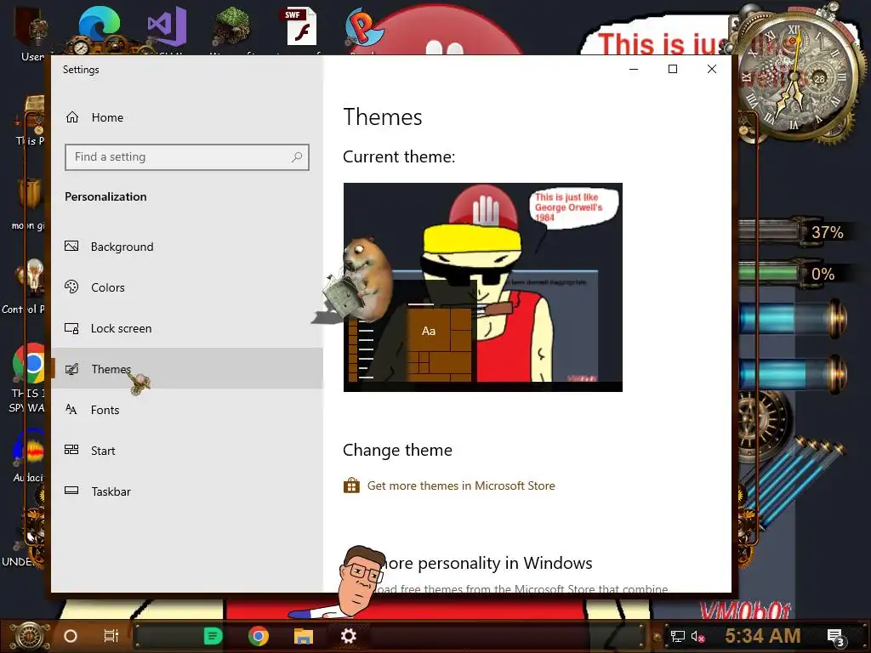The height and width of the screenshot is (653, 871).
Task: Open the 5:34 AM taskbar clock
Action: click(x=763, y=636)
